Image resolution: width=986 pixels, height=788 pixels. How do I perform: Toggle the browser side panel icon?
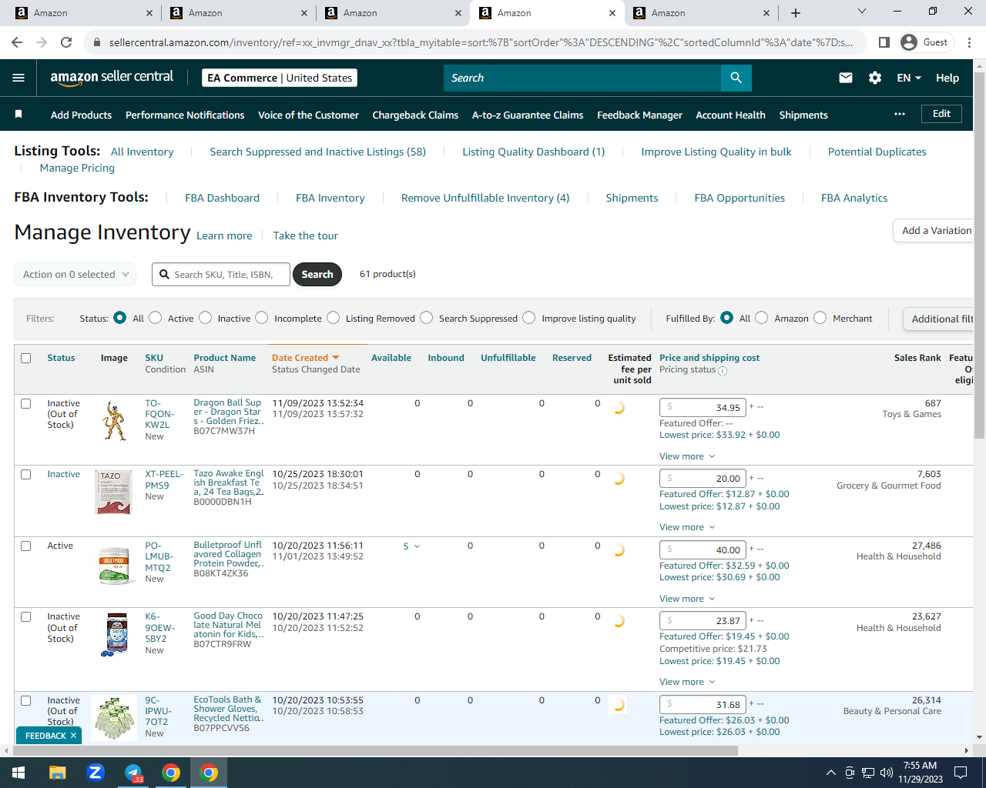(x=884, y=42)
